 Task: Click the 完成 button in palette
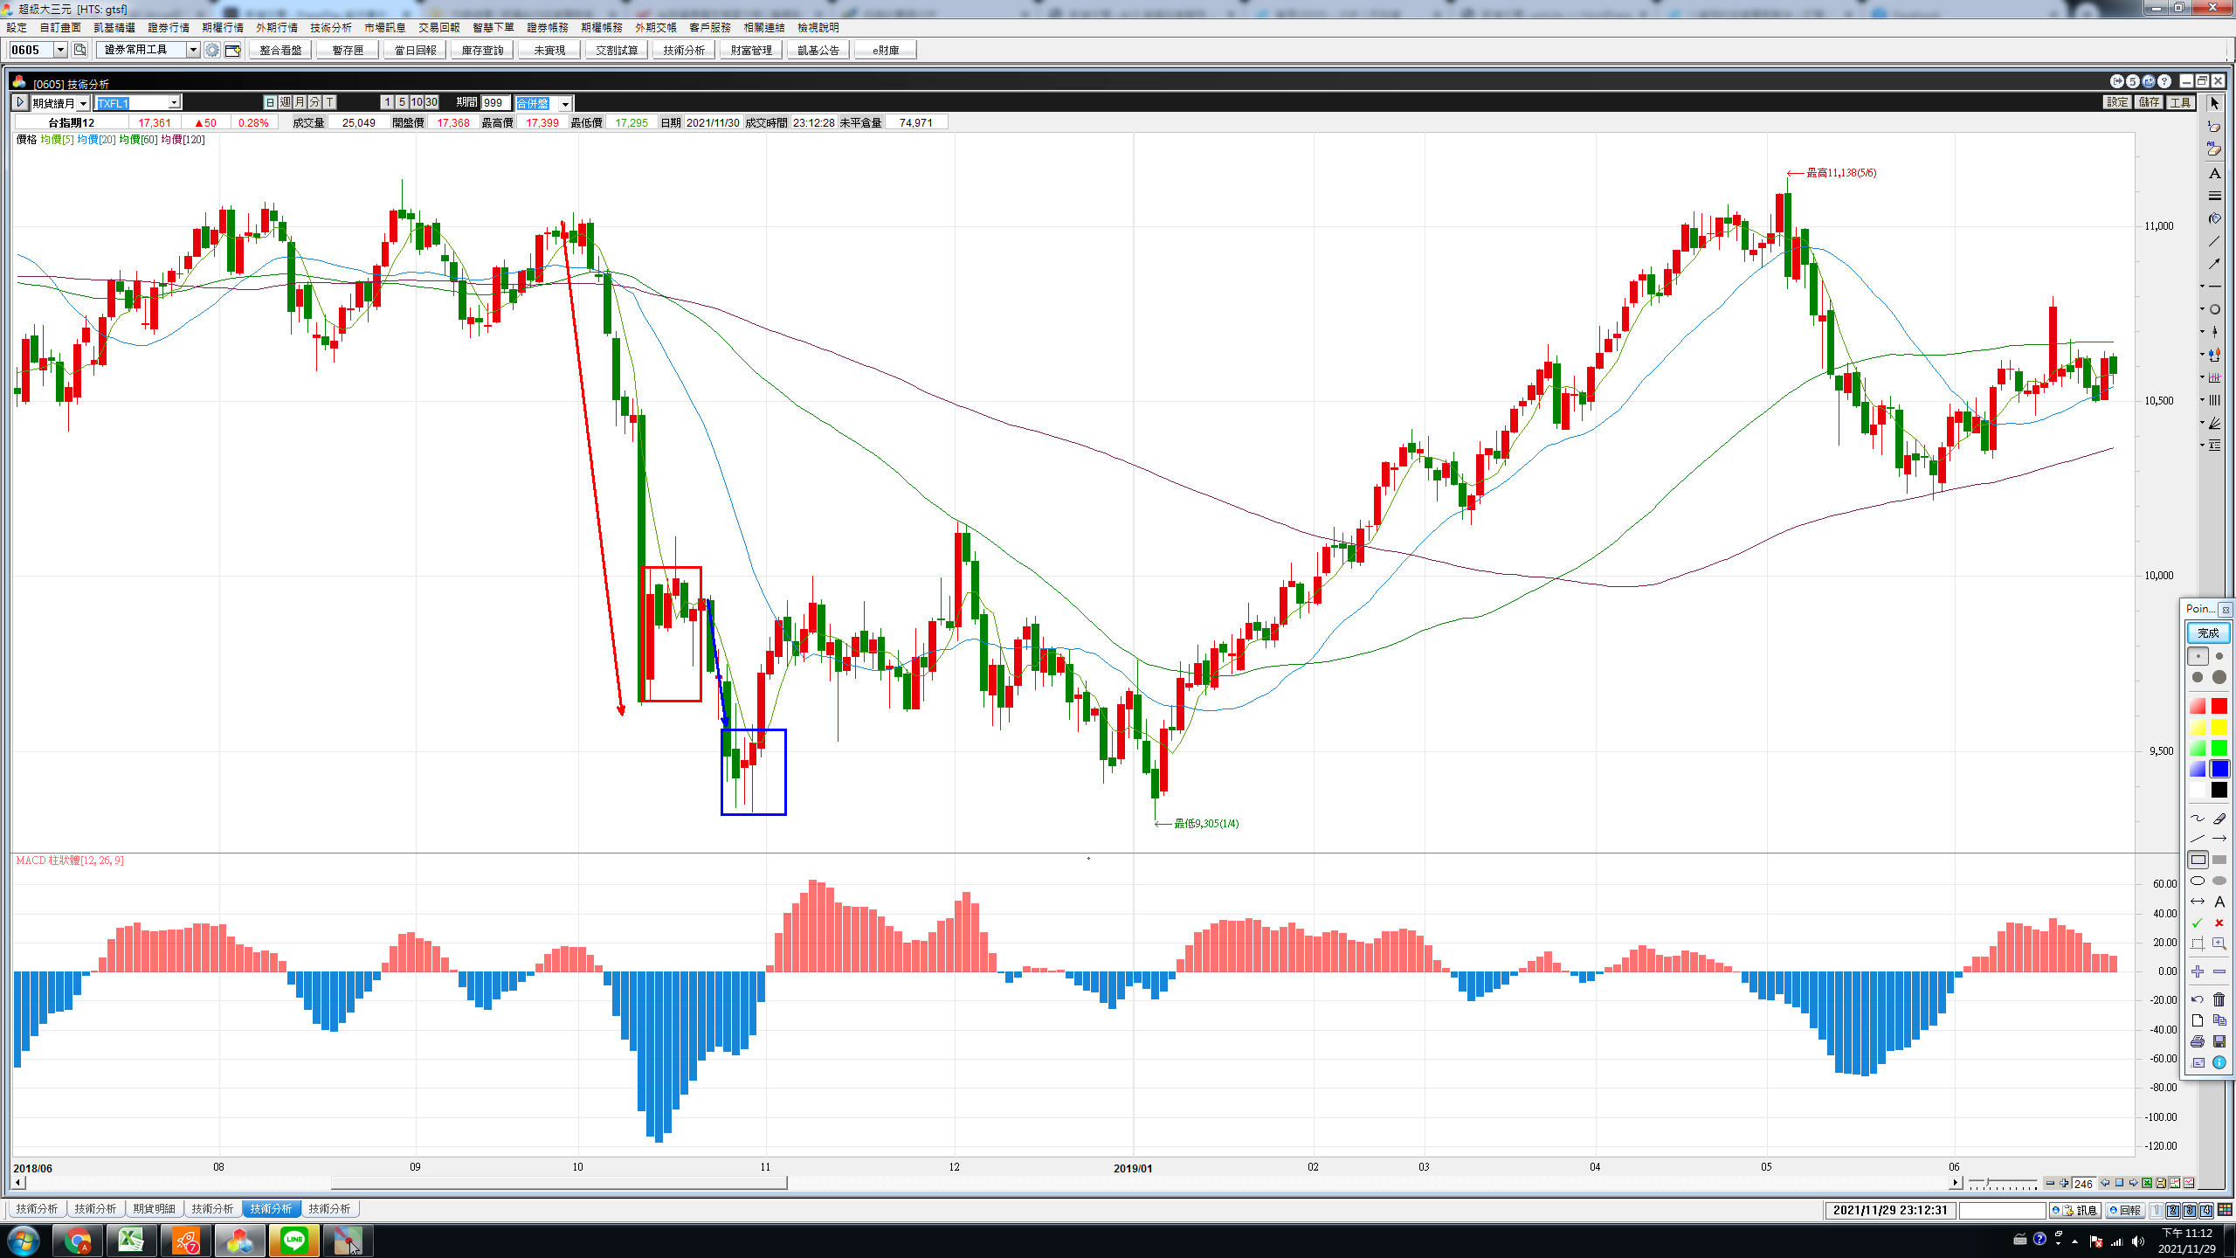point(2207,632)
